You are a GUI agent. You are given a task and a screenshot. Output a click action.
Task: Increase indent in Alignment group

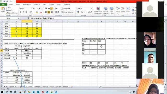click(x=58, y=12)
